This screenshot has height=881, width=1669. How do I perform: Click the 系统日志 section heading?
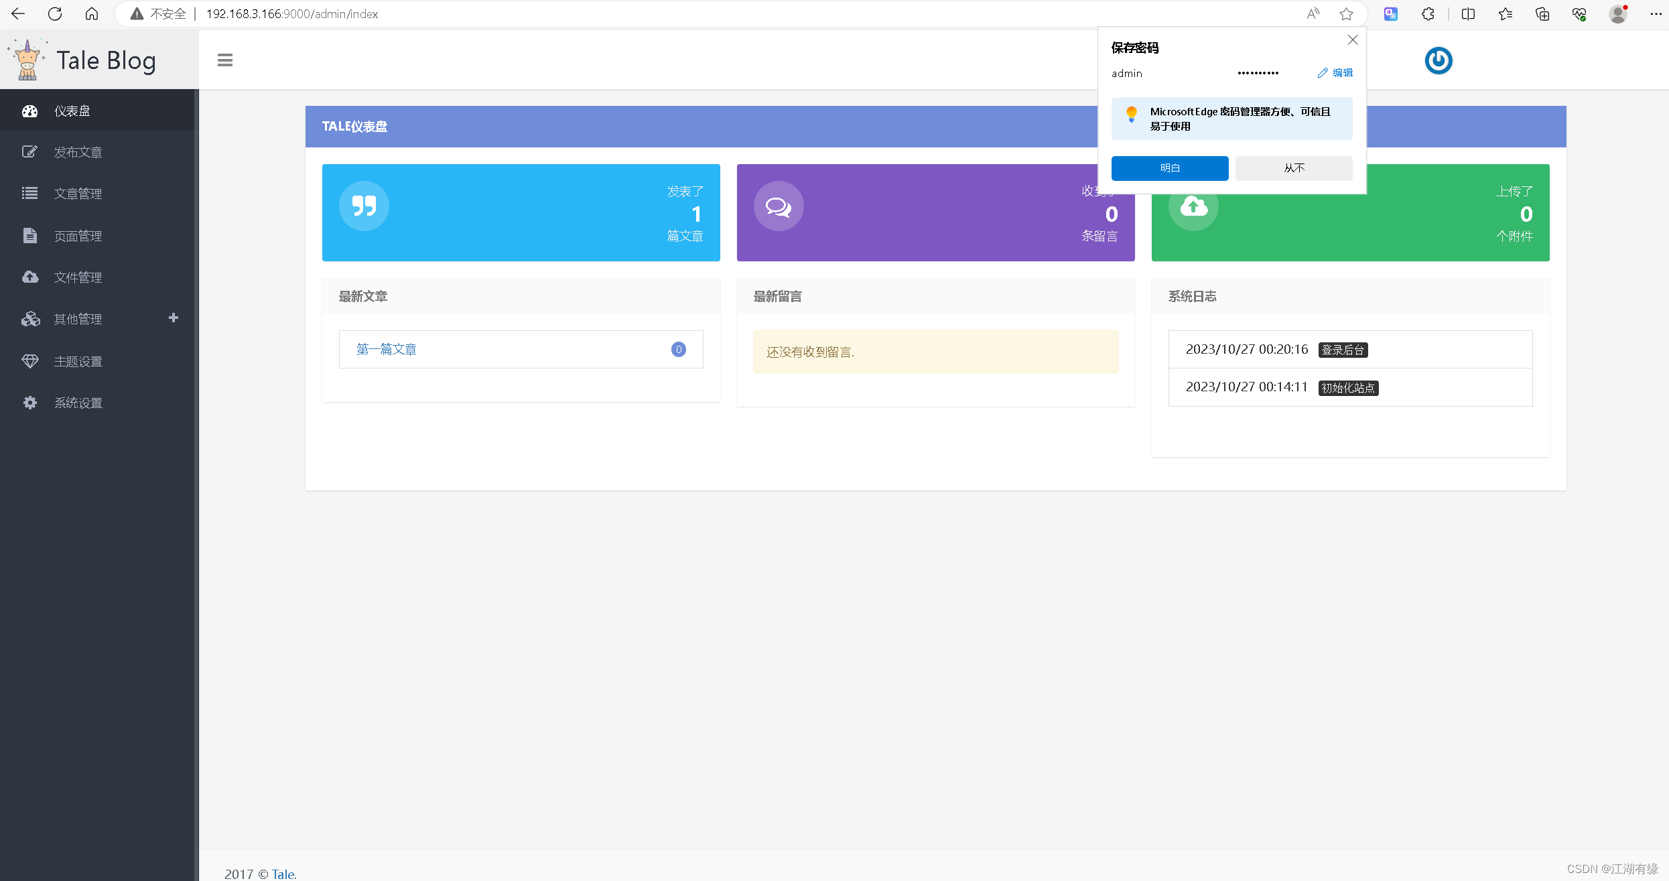(x=1192, y=296)
